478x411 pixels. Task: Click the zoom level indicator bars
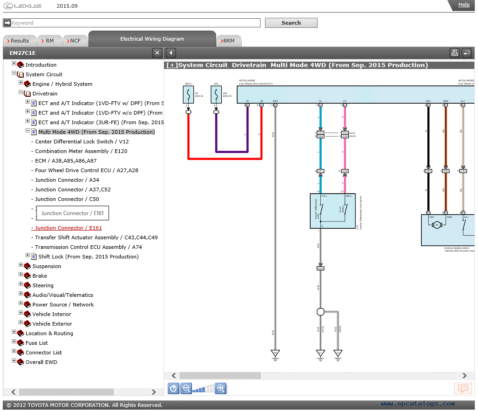click(x=203, y=389)
